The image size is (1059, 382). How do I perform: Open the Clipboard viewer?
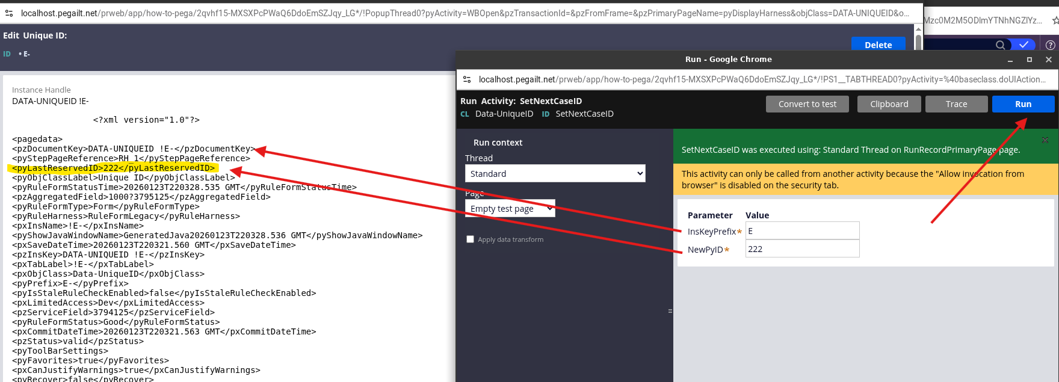click(x=889, y=104)
